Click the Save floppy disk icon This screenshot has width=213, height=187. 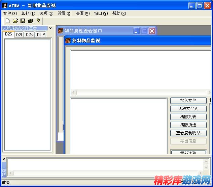tap(23, 21)
